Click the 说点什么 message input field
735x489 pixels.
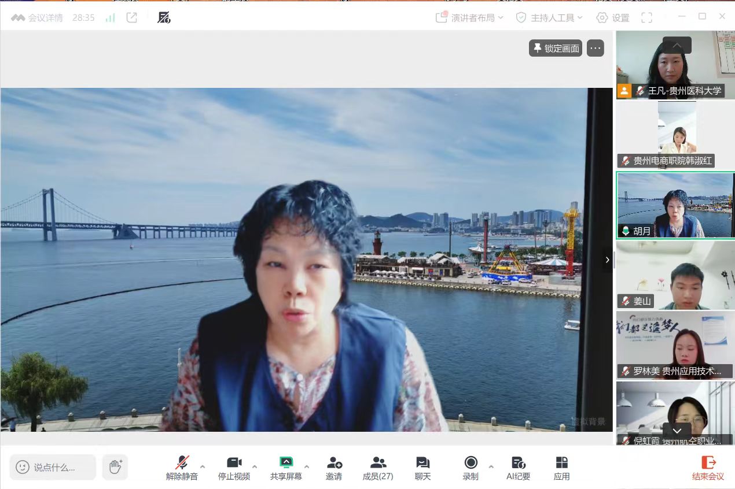click(x=53, y=467)
